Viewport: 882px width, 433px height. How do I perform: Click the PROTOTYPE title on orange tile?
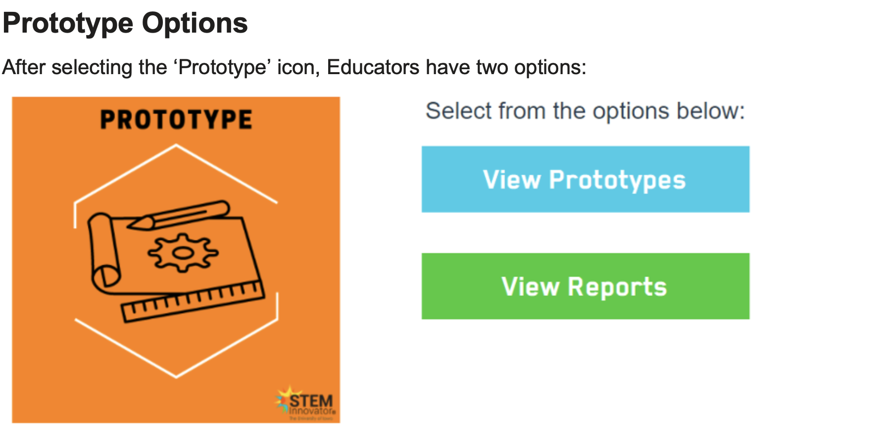tap(176, 120)
